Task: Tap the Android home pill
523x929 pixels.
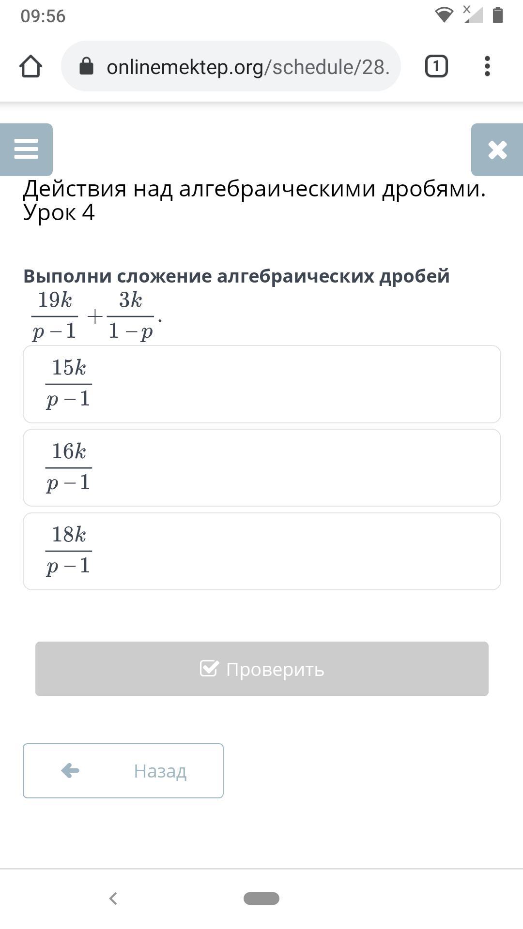Action: click(261, 899)
